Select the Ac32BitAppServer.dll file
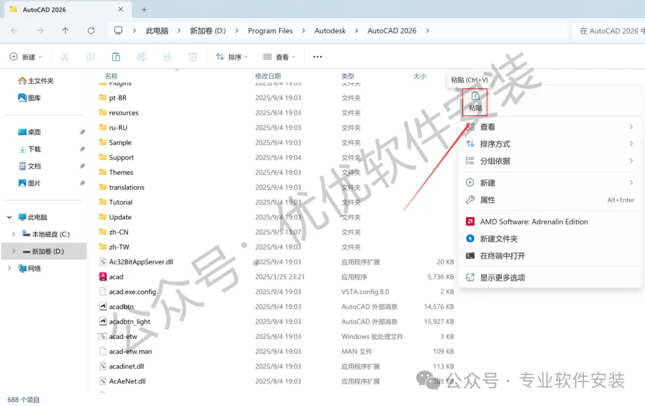Viewport: 645px width, 406px height. pyautogui.click(x=136, y=262)
